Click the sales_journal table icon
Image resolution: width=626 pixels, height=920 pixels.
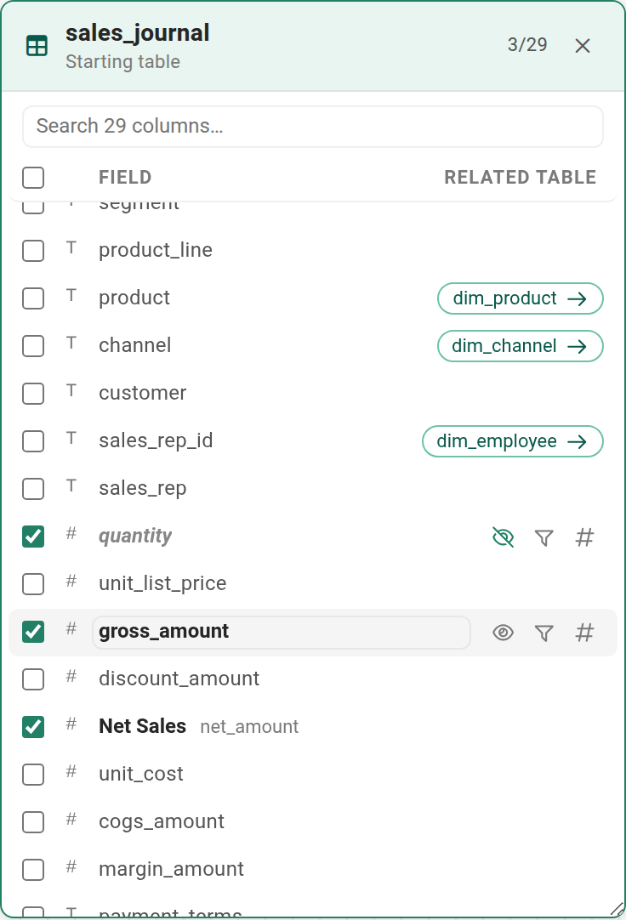coord(37,46)
